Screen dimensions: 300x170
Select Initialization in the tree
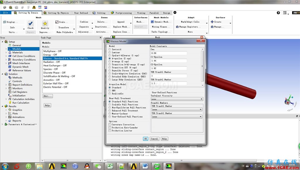point(19,95)
